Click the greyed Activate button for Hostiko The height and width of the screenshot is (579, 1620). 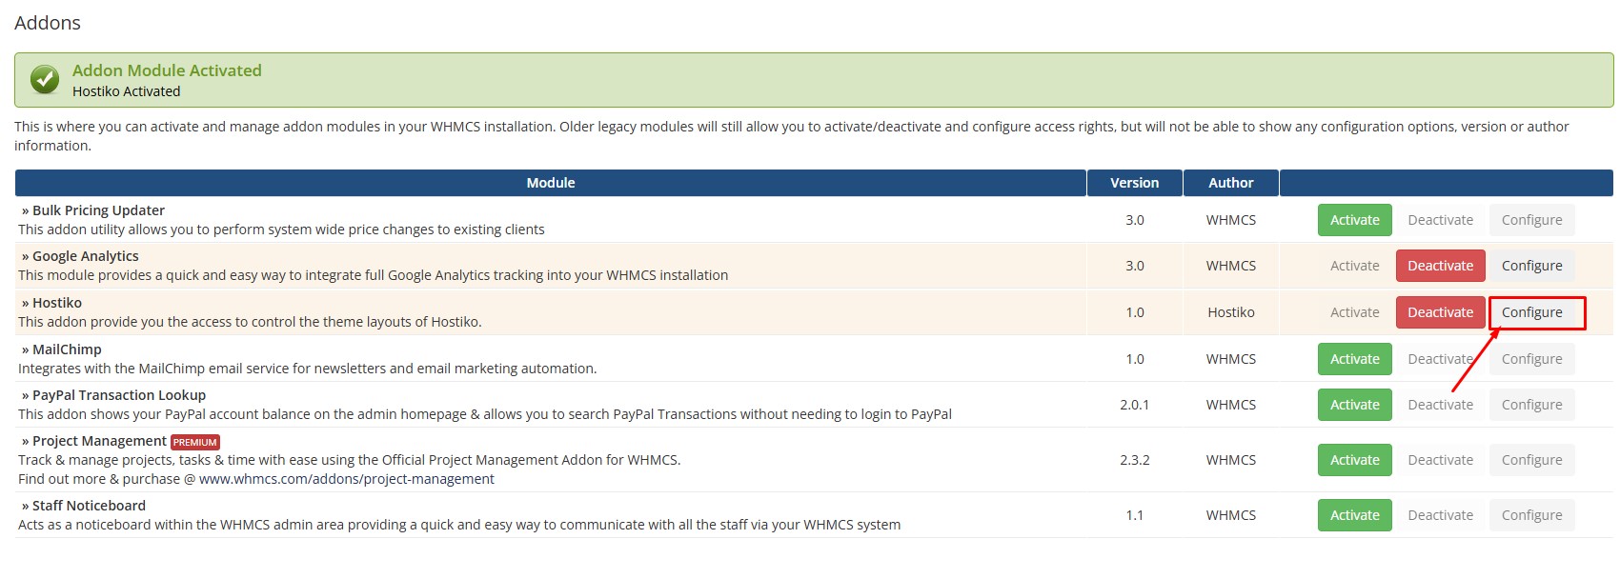tap(1354, 312)
